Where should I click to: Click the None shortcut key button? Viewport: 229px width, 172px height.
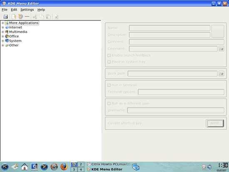(215, 123)
